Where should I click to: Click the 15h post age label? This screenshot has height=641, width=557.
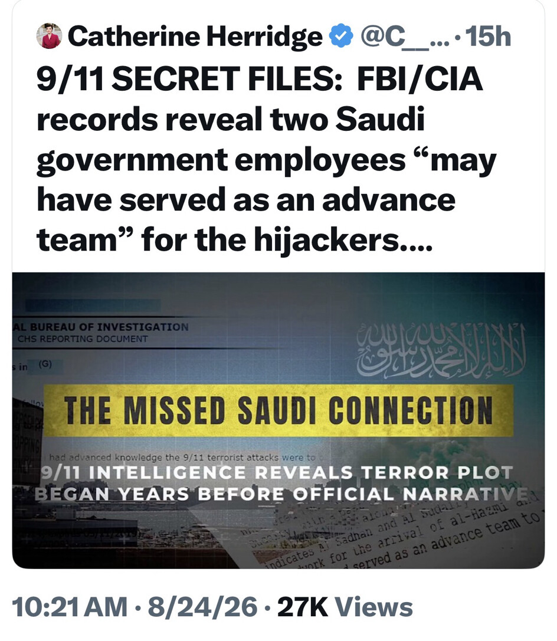click(489, 37)
